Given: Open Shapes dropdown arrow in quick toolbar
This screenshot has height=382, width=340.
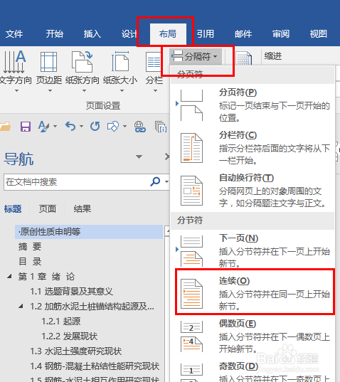Looking at the screenshot, I should point(124,126).
